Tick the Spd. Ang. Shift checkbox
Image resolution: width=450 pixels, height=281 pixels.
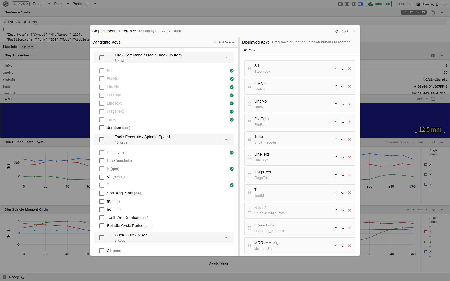(x=102, y=193)
